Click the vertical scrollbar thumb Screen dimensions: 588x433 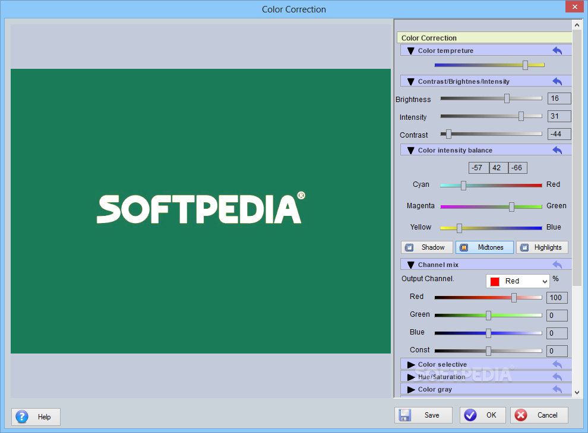click(x=577, y=158)
